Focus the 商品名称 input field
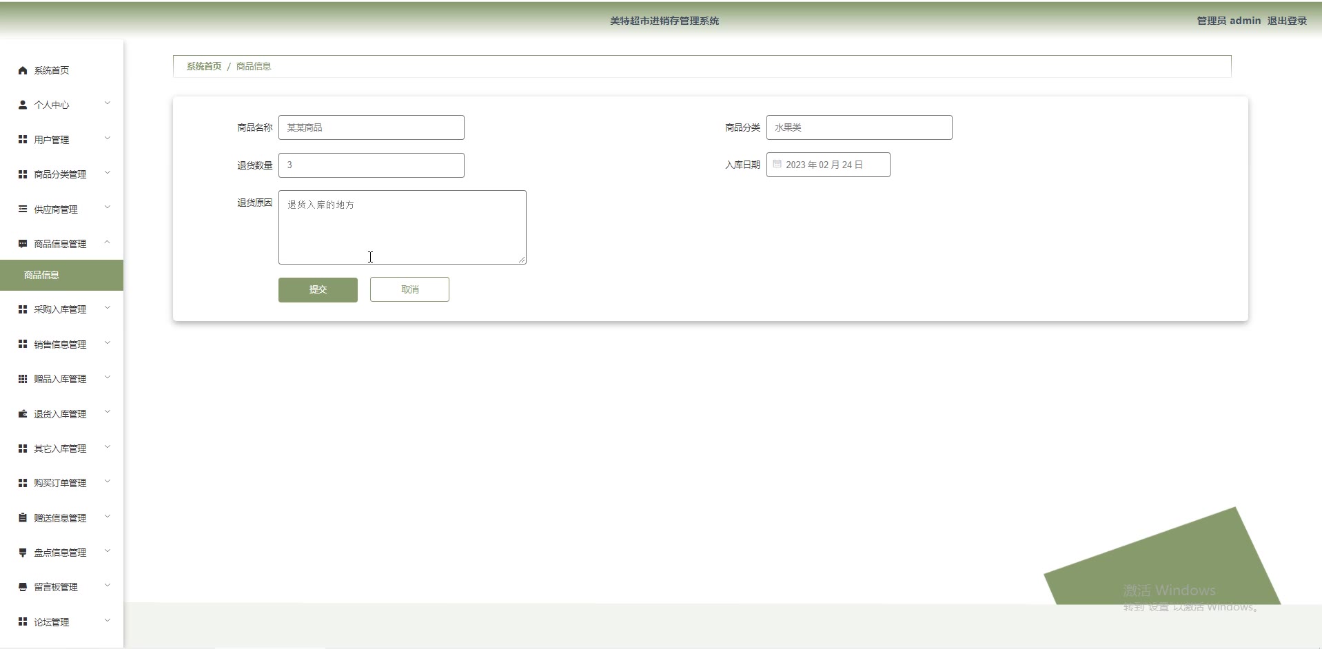Screen dimensions: 1322x649 coord(372,127)
